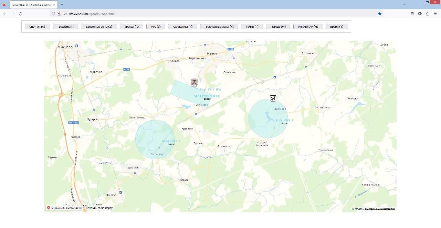
Task: Open the extensions puzzle icon
Action: point(428,14)
